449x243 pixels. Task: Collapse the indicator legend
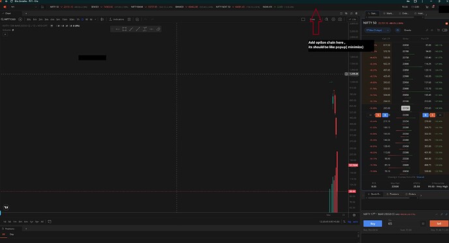tap(5, 34)
